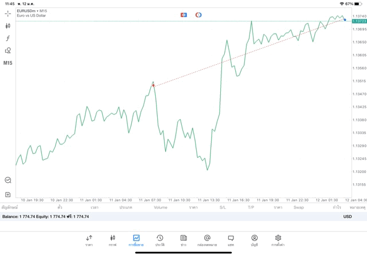367x256 pixels.
Task: Switch to the ราคา quotes tab
Action: point(89,240)
